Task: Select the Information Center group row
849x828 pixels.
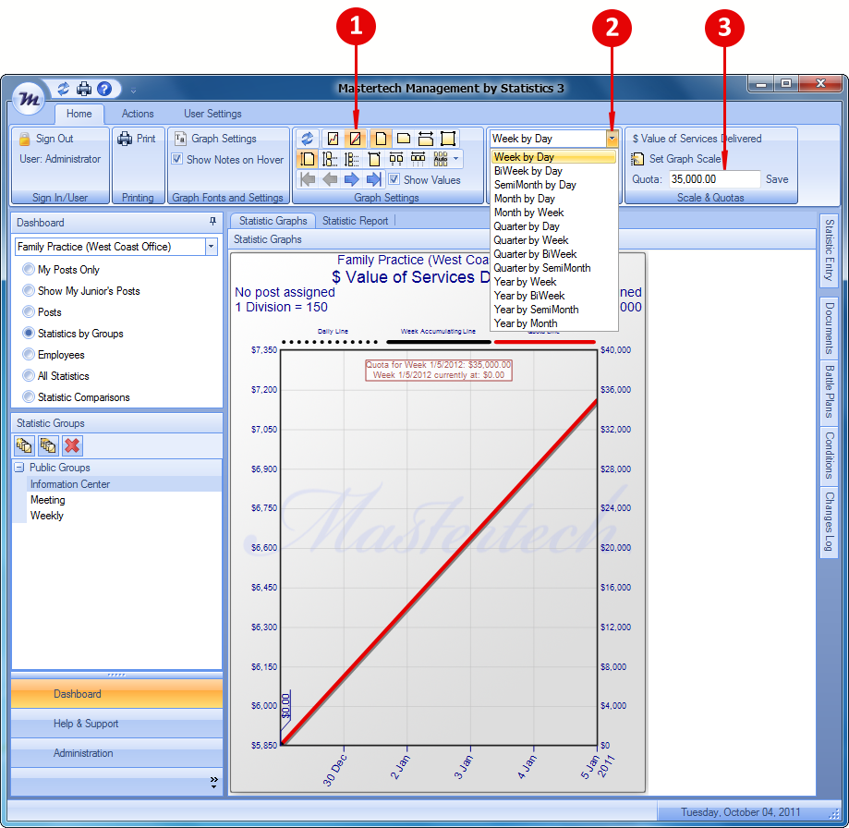Action: pos(124,484)
